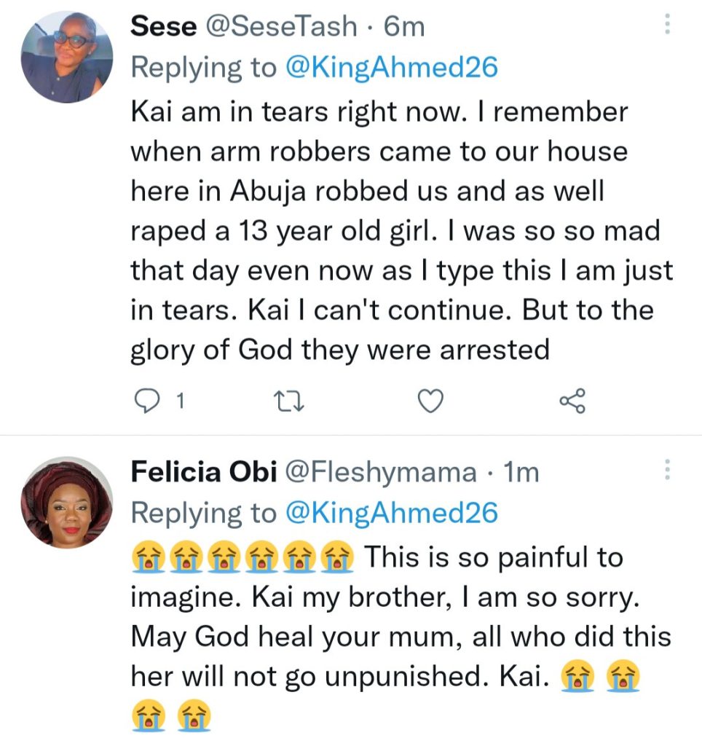The image size is (702, 746).
Task: Open the three-dot menu on Sese's tweet
Action: pos(667,26)
